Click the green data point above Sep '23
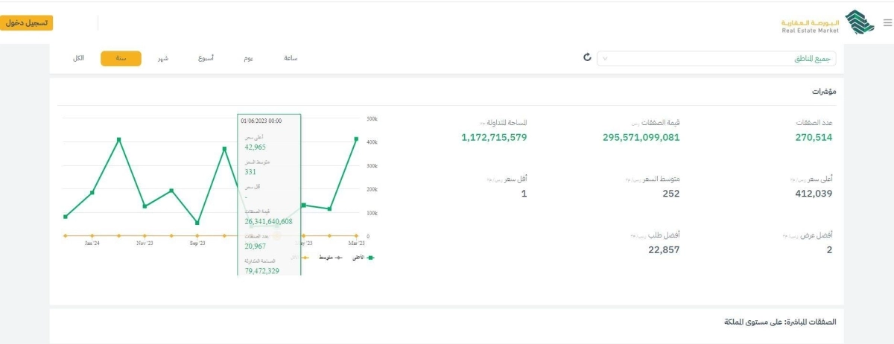894x344 pixels. [197, 223]
